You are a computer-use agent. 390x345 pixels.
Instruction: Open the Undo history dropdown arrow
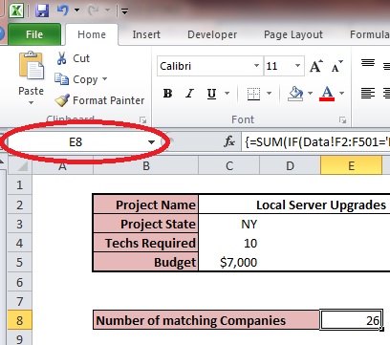pos(76,10)
